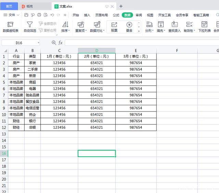Add a new document tab with plus button
Screen dimensions: 219x193
(121, 6)
